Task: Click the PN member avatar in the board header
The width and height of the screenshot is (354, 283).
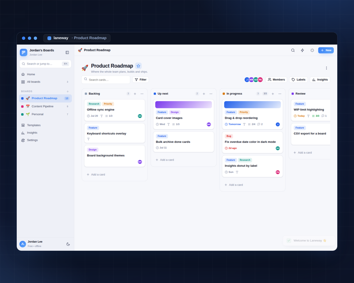Action: click(x=260, y=80)
